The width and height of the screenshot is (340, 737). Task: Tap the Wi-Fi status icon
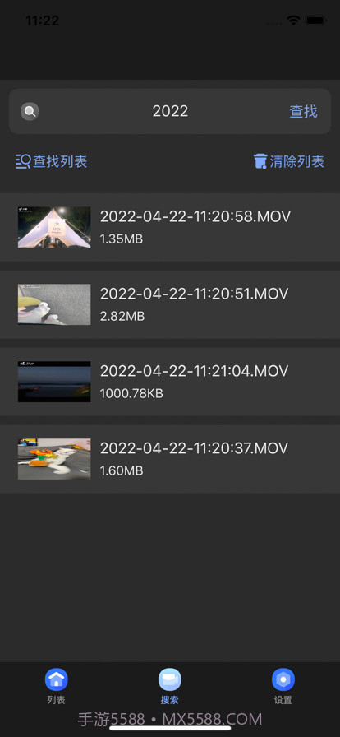[x=294, y=21]
